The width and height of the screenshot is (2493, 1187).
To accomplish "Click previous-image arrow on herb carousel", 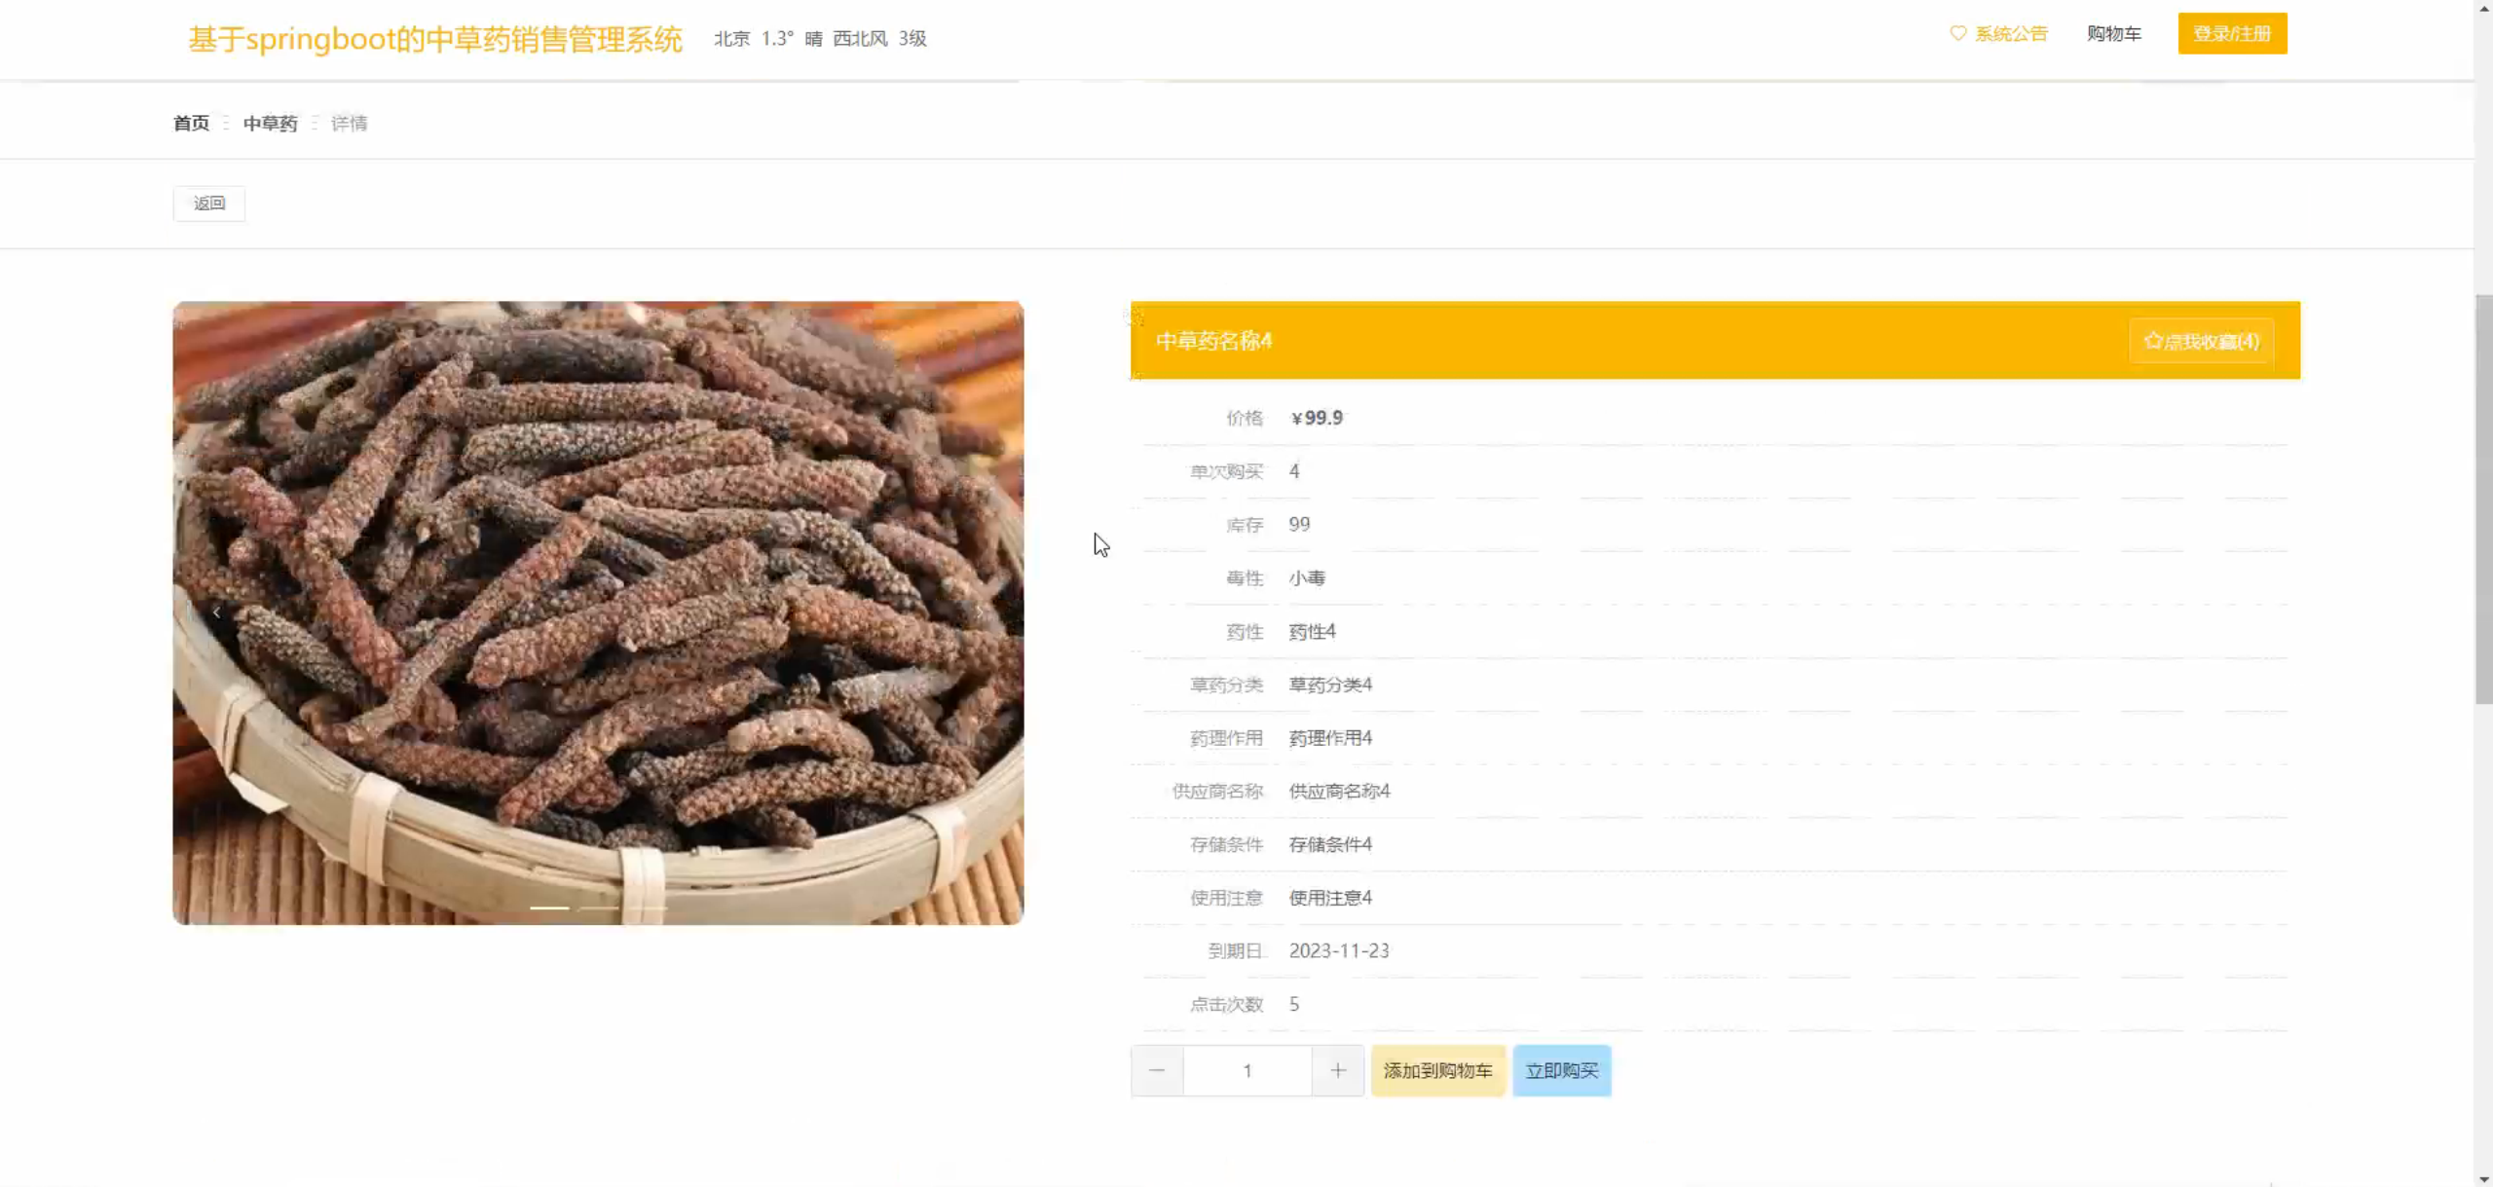I will tap(216, 612).
